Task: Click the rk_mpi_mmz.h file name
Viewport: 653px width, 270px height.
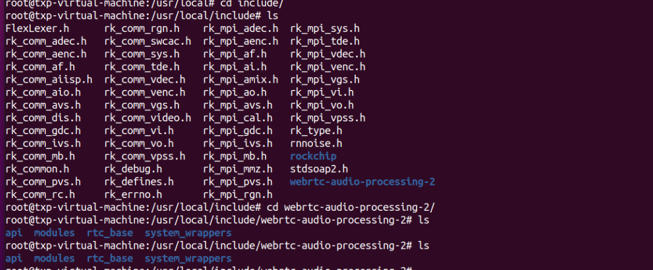Action: (x=238, y=169)
